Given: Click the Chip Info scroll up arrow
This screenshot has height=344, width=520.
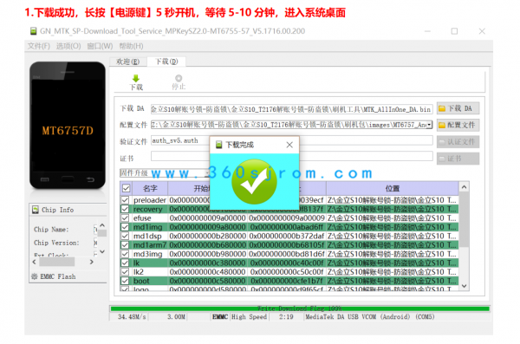Looking at the screenshot, I should (102, 225).
